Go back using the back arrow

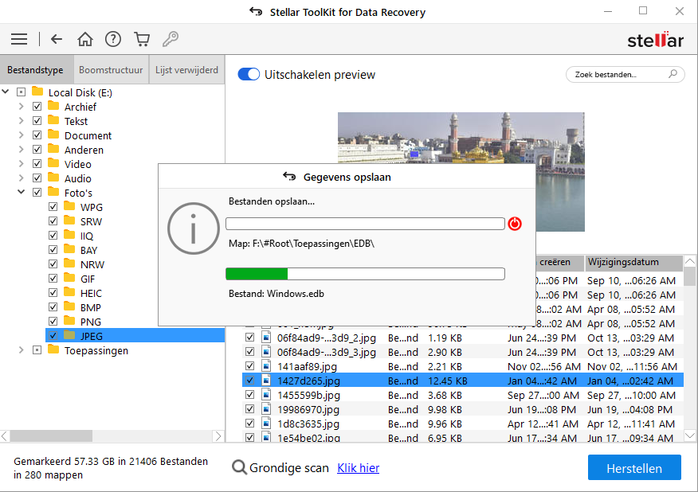56,39
